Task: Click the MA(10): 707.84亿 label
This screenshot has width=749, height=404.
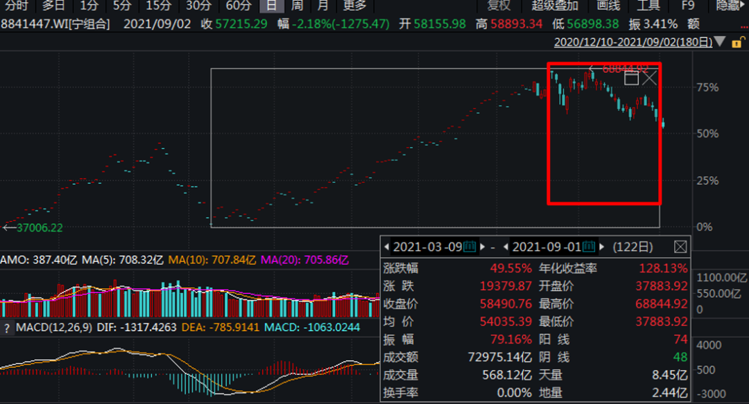Action: pyautogui.click(x=212, y=261)
